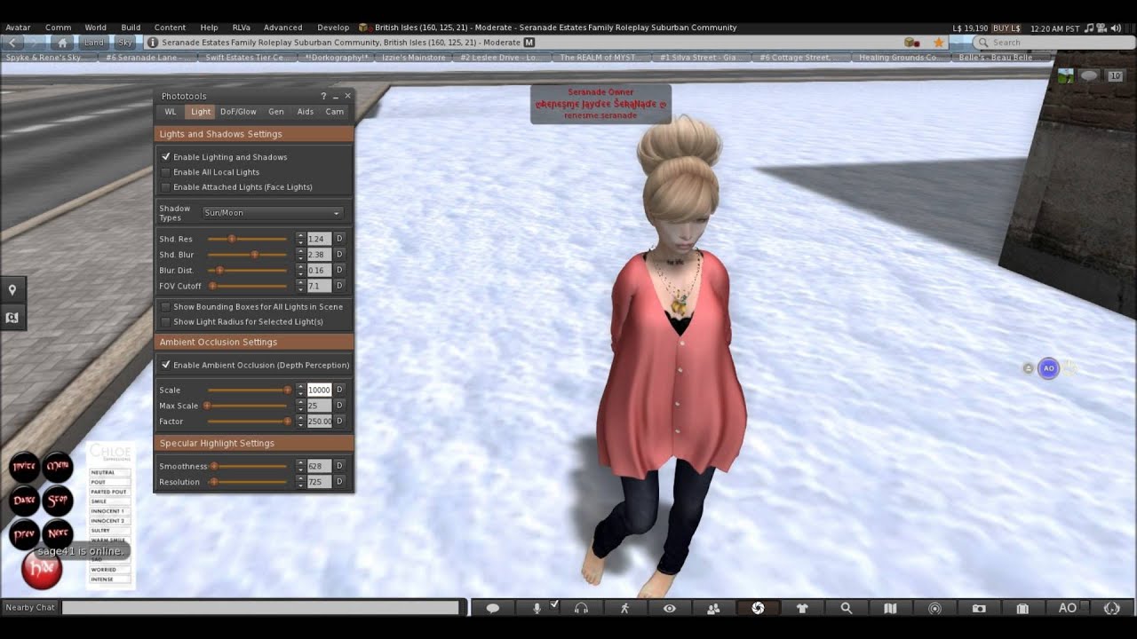The image size is (1137, 639).
Task: Reset Shd. Res with its D button
Action: click(x=339, y=239)
